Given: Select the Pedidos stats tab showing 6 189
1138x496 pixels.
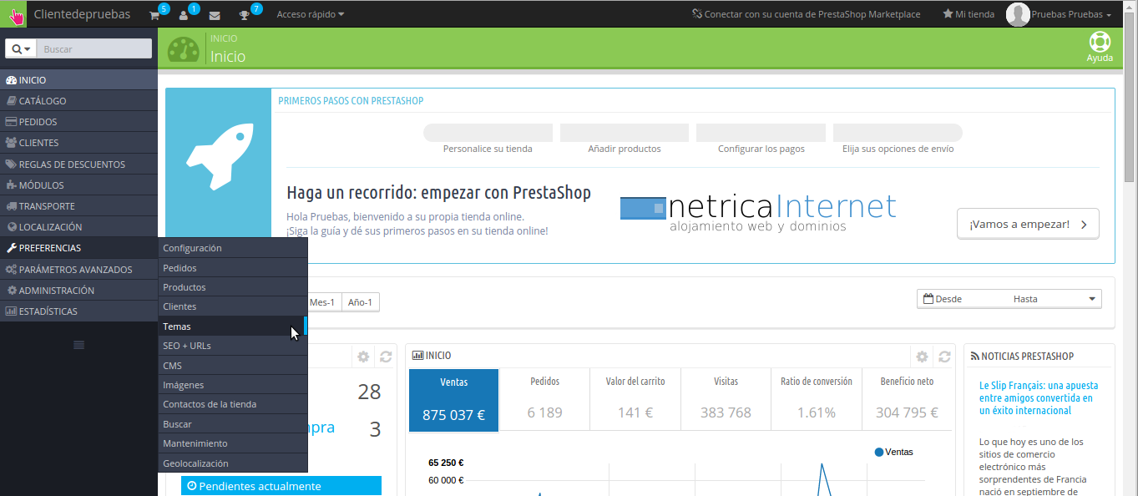Looking at the screenshot, I should tap(544, 400).
